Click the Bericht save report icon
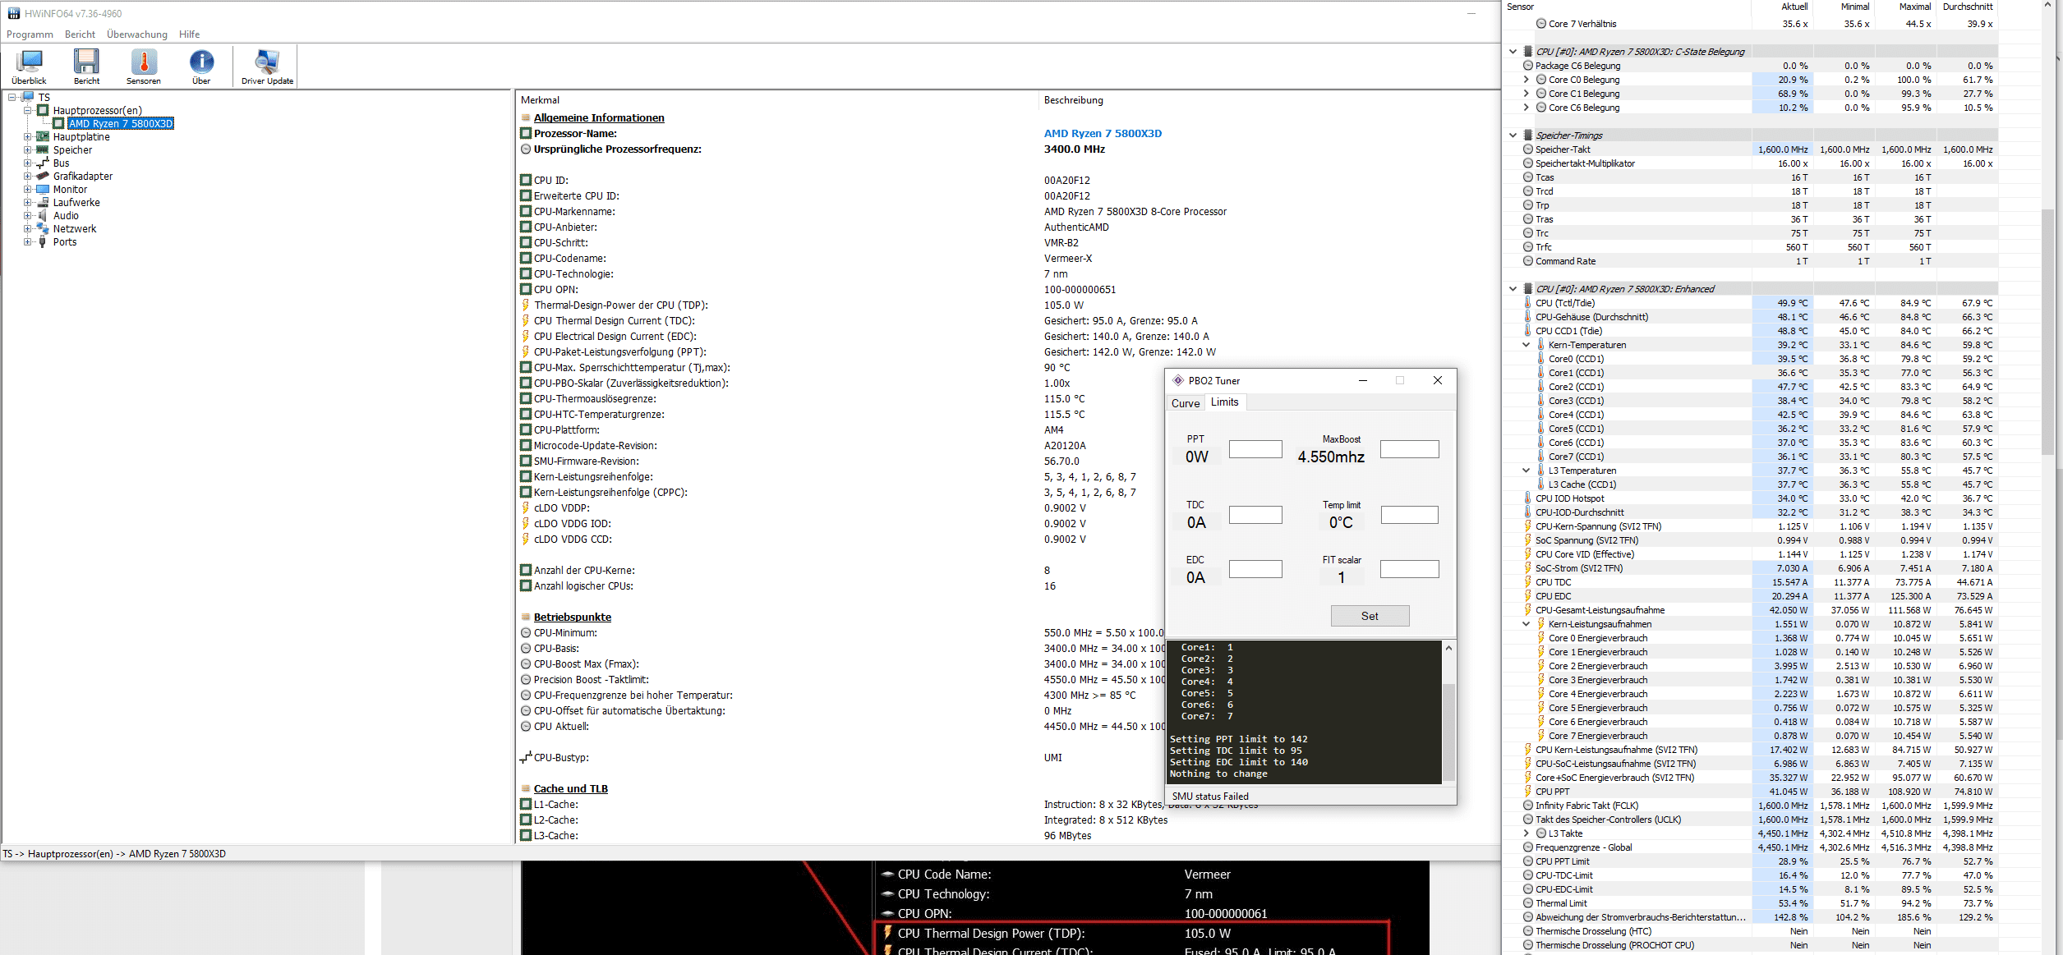 [86, 67]
